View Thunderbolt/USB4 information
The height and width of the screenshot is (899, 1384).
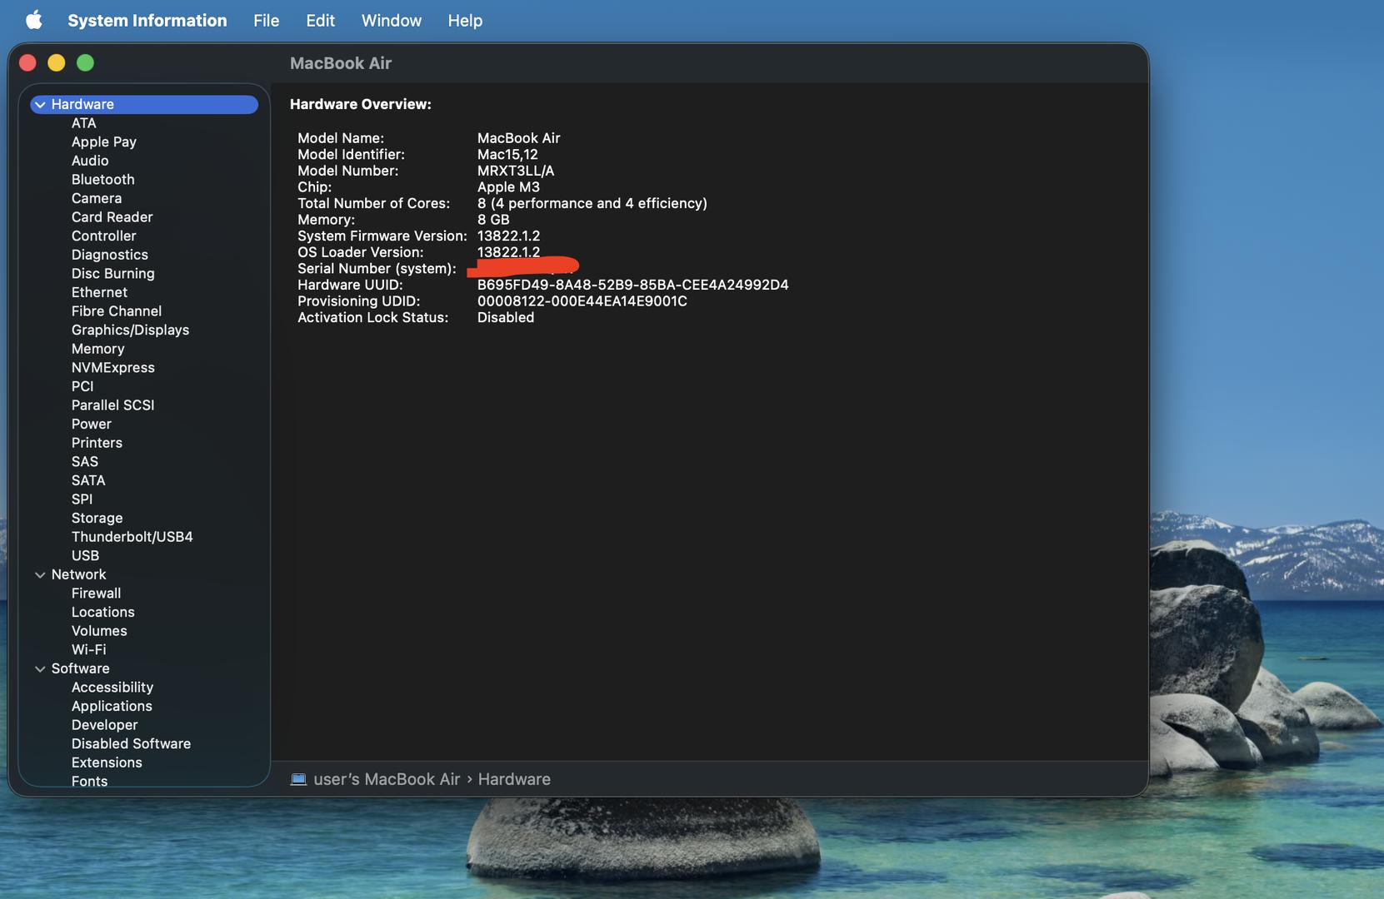pyautogui.click(x=132, y=537)
